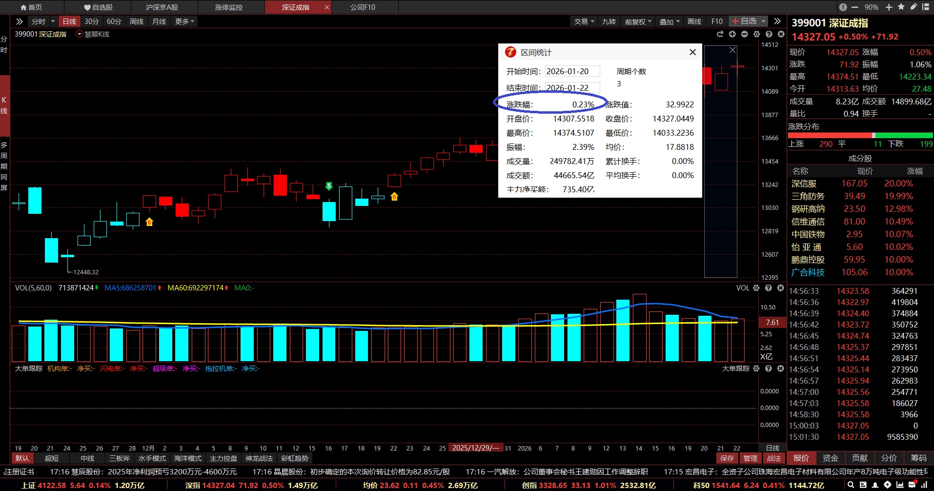The image size is (934, 491).
Task: Expand the left double-chevron beside 分时
Action: (20, 21)
